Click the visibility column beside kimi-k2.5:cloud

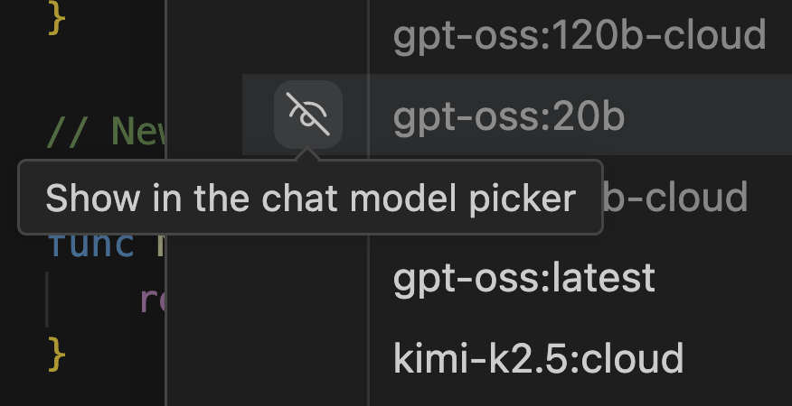[x=308, y=358]
